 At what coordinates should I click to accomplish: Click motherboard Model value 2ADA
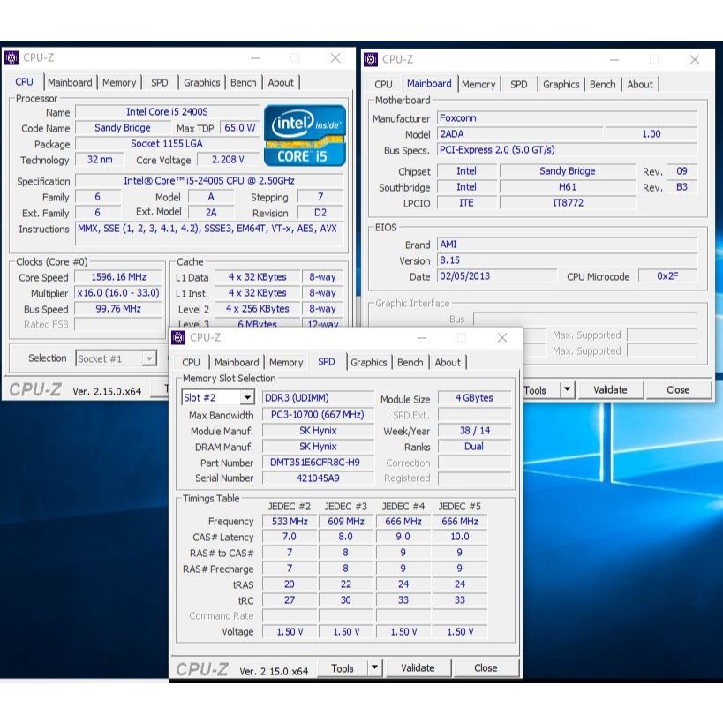tap(520, 134)
